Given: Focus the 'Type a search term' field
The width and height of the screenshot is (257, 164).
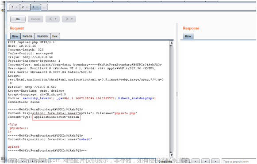Looking at the screenshot, I should 239,161.
